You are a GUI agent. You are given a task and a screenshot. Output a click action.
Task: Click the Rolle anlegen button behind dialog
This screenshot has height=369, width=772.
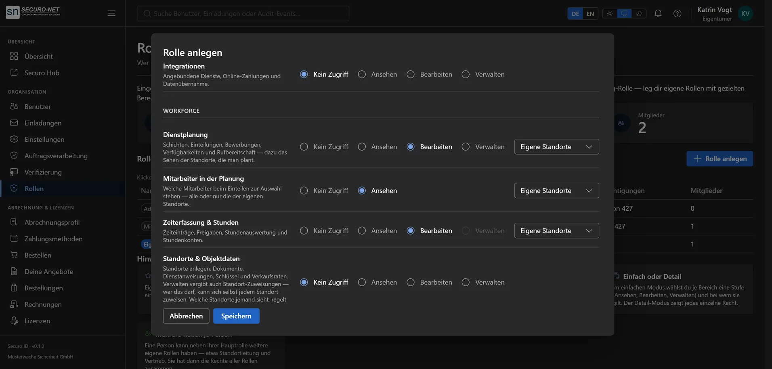[720, 159]
